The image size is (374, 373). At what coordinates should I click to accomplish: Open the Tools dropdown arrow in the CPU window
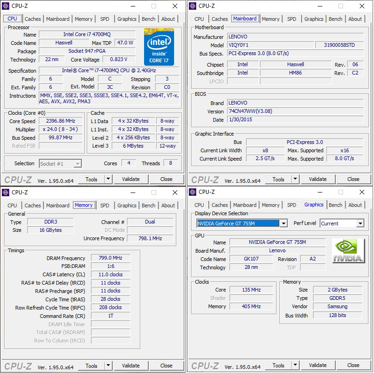coord(109,179)
